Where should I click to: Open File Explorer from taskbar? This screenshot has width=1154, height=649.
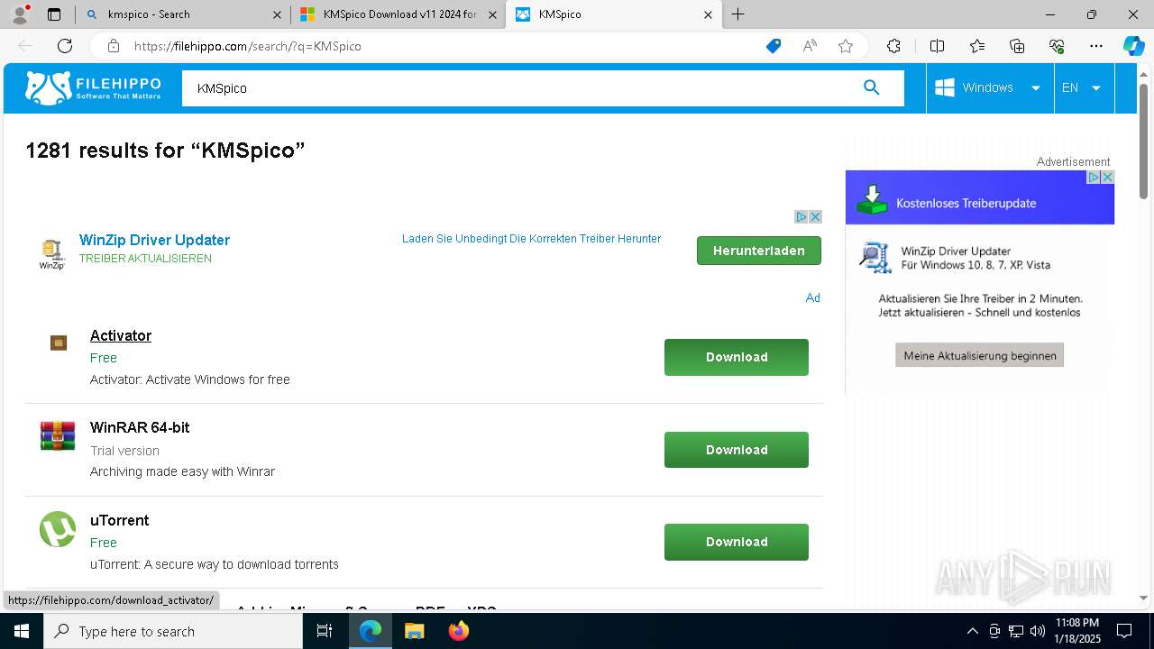414,631
